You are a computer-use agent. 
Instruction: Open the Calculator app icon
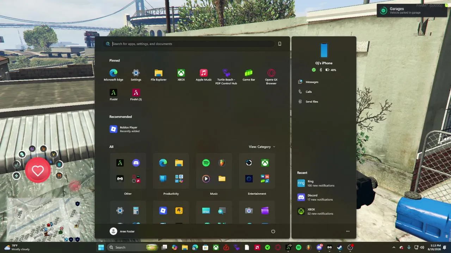(x=136, y=210)
